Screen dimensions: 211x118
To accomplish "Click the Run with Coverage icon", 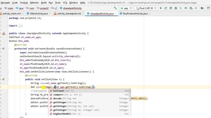I will pos(181,8).
